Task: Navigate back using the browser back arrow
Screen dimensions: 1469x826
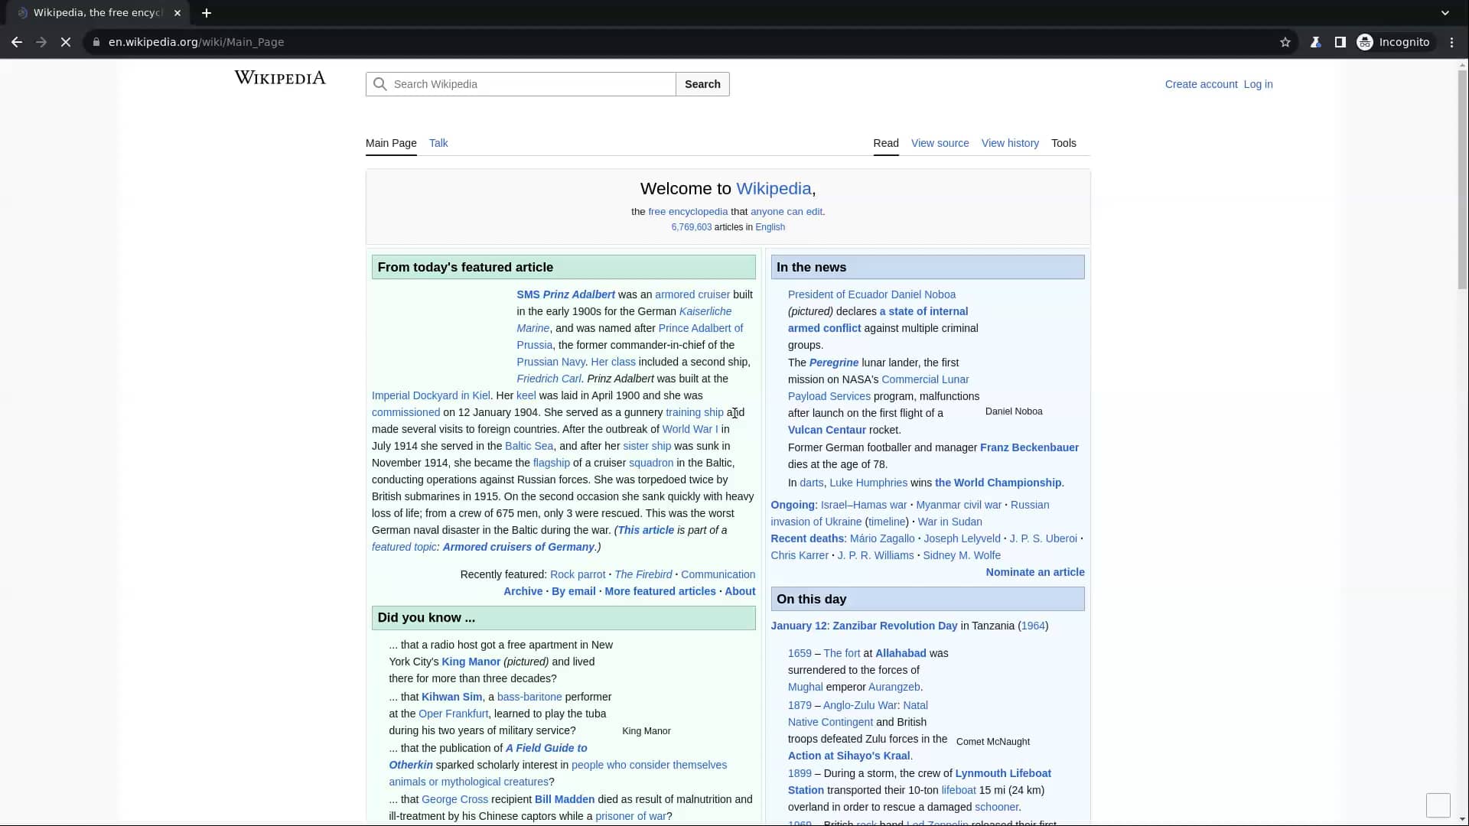Action: click(16, 42)
